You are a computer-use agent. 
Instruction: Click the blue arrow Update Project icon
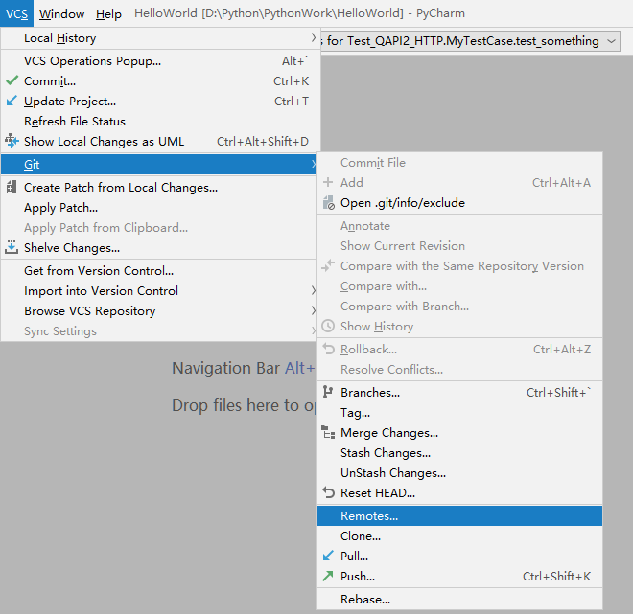(x=12, y=101)
